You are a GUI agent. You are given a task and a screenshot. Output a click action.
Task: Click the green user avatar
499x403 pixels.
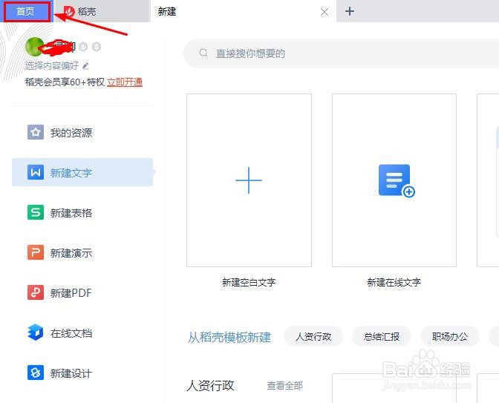point(34,47)
